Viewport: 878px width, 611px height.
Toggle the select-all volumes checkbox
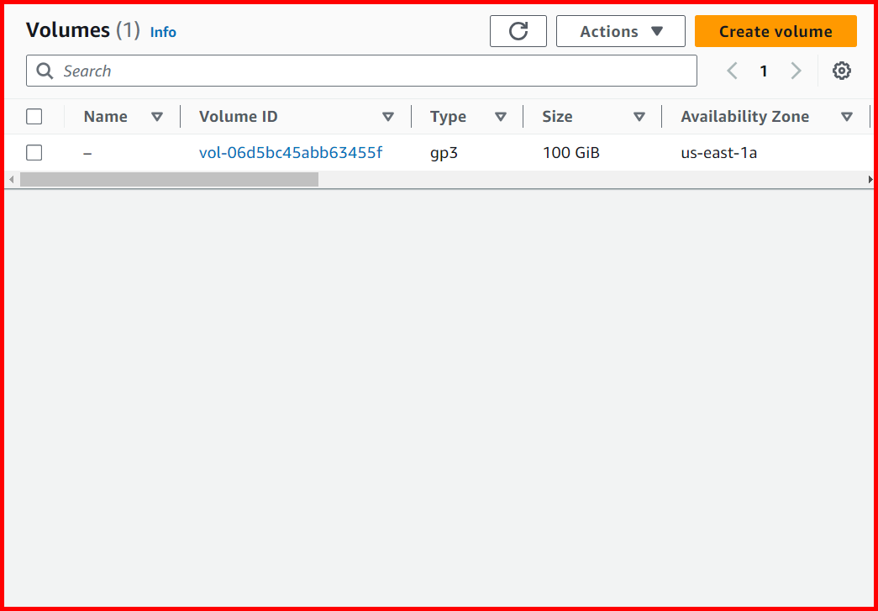[x=34, y=117]
